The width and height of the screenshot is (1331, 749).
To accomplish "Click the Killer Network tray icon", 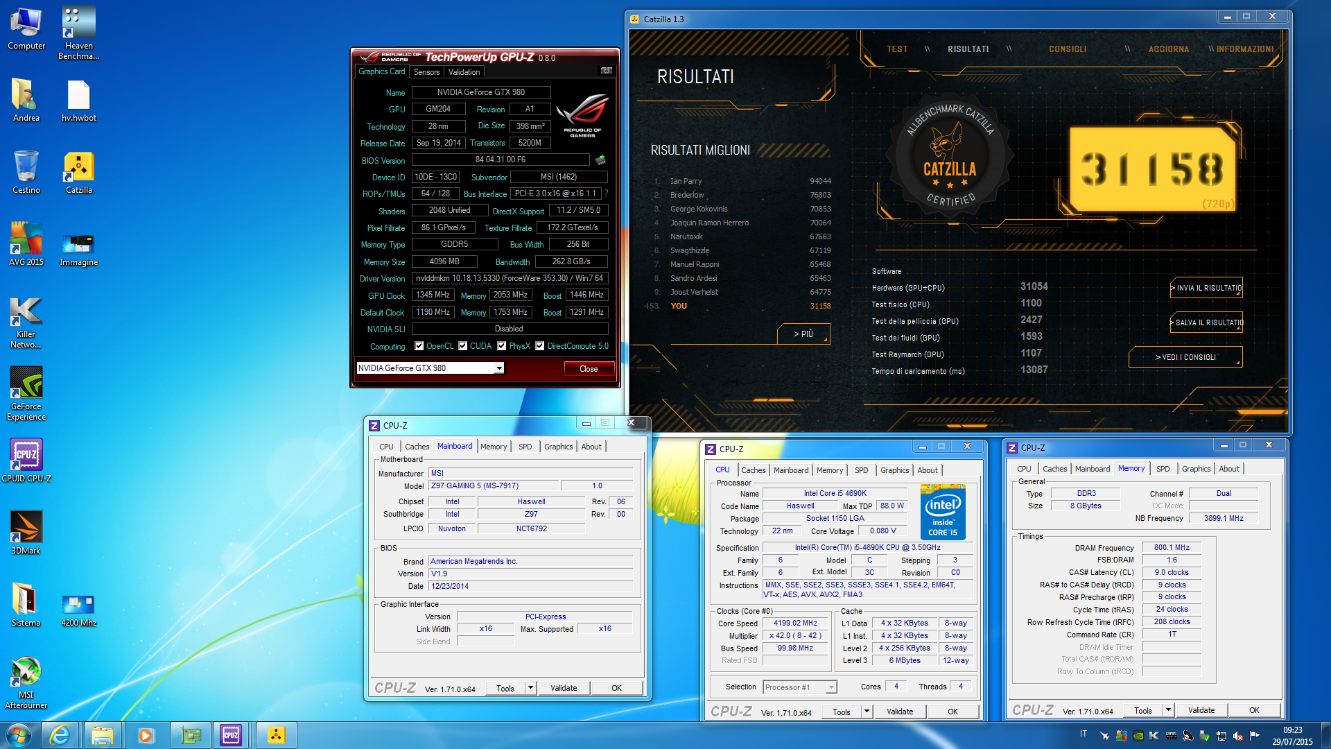I will [1154, 736].
